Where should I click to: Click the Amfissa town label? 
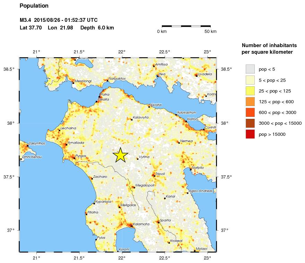(x=161, y=64)
